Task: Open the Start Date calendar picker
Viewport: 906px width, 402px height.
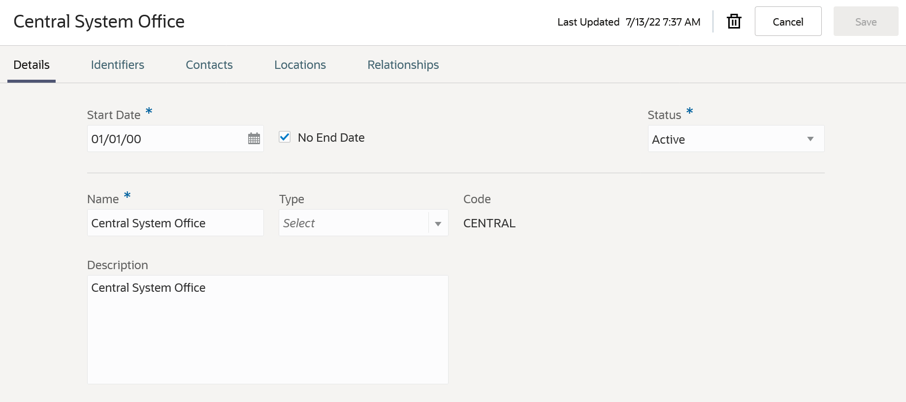Action: (254, 139)
